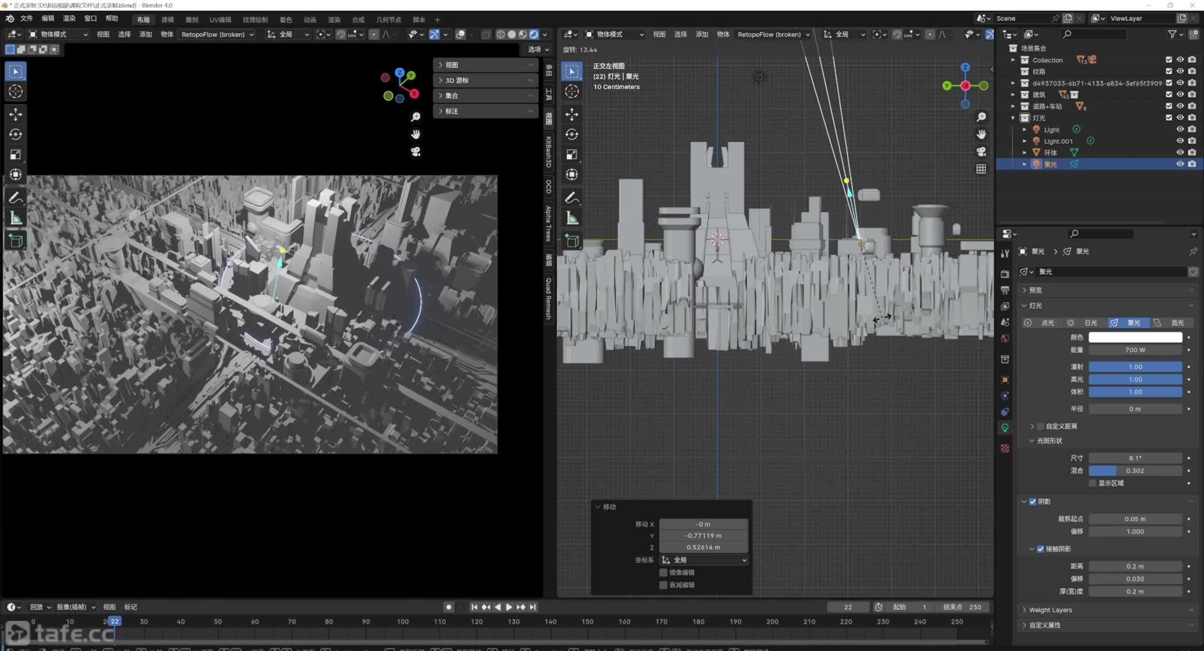The width and height of the screenshot is (1204, 651).
Task: Open 物体模式 dropdown in left viewport
Action: (58, 34)
